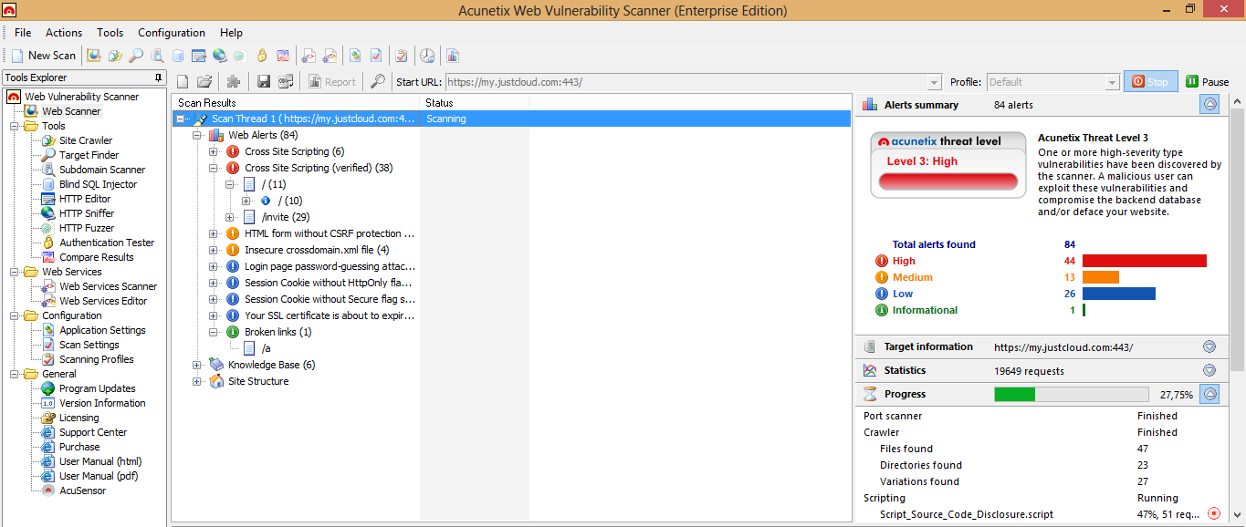Save scan results floppy disk icon
Image resolution: width=1246 pixels, height=527 pixels.
264,81
